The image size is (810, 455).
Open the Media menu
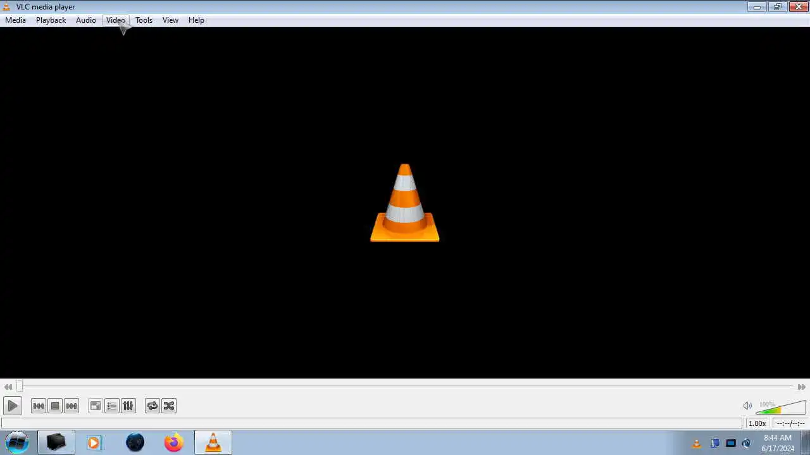click(x=15, y=20)
